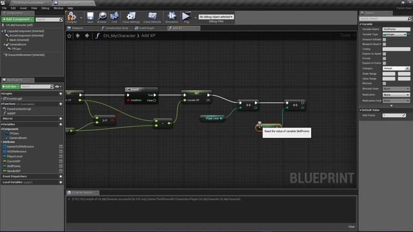Toggle the Expose to Cinematics checkbox

[385, 63]
